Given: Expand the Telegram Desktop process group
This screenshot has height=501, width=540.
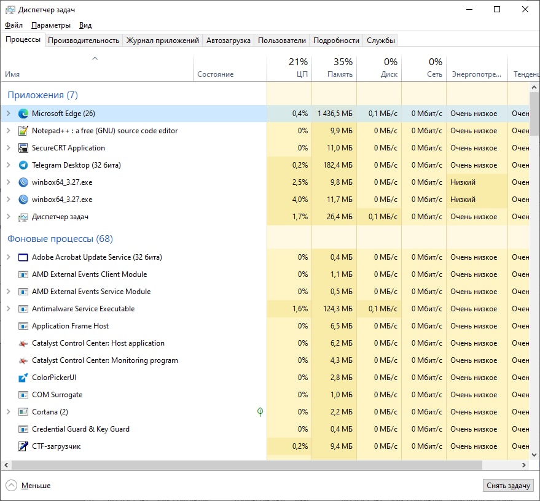Looking at the screenshot, I should pos(9,165).
